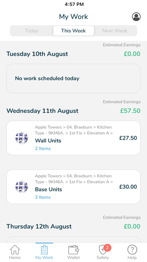Image resolution: width=147 pixels, height=262 pixels.
Task: Open the Safety shield icon
Action: (x=102, y=250)
